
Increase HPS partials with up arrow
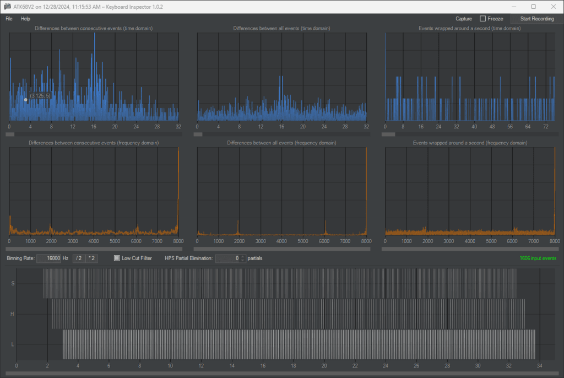pyautogui.click(x=243, y=256)
